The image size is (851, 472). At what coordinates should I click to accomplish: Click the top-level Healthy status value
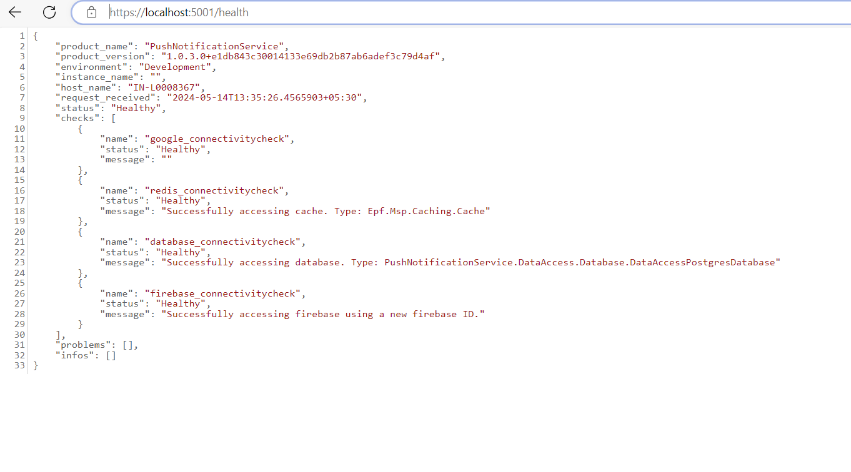(136, 107)
